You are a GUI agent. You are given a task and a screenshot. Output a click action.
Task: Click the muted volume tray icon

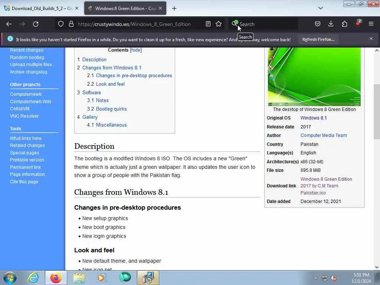click(334, 278)
